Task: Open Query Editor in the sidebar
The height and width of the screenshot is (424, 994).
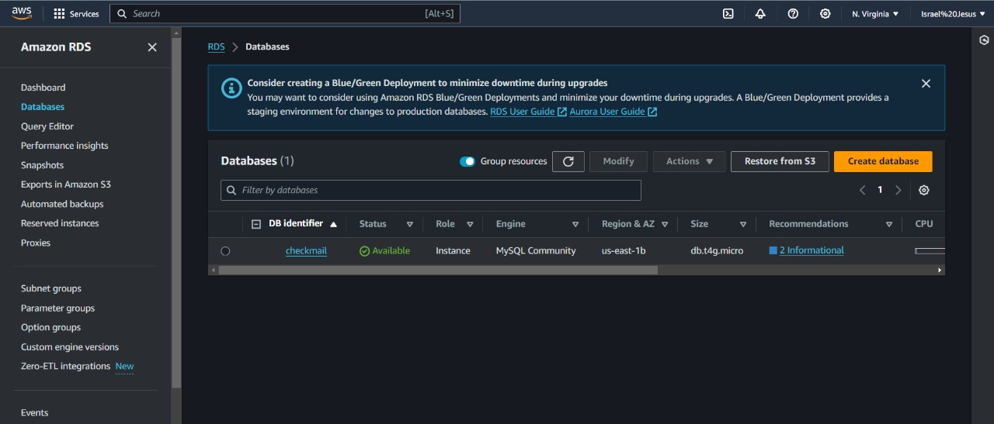Action: [47, 126]
